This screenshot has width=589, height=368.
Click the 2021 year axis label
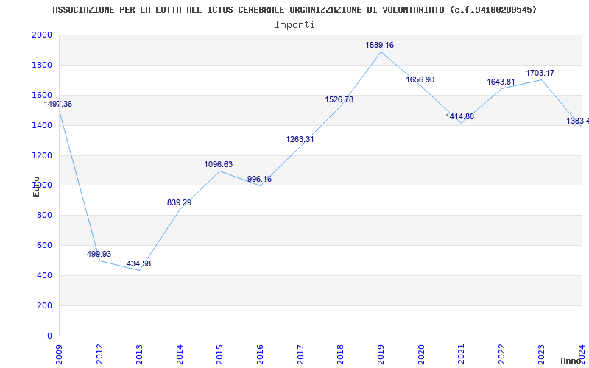point(462,354)
